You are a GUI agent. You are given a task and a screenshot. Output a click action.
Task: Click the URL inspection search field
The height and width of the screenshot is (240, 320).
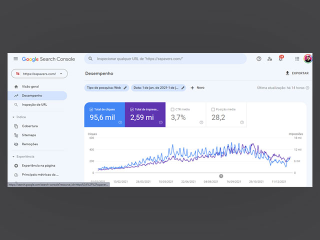[165, 59]
